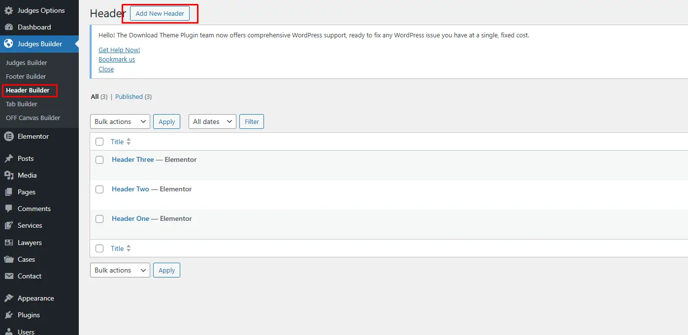
Task: Click the top Apply button
Action: pyautogui.click(x=166, y=122)
